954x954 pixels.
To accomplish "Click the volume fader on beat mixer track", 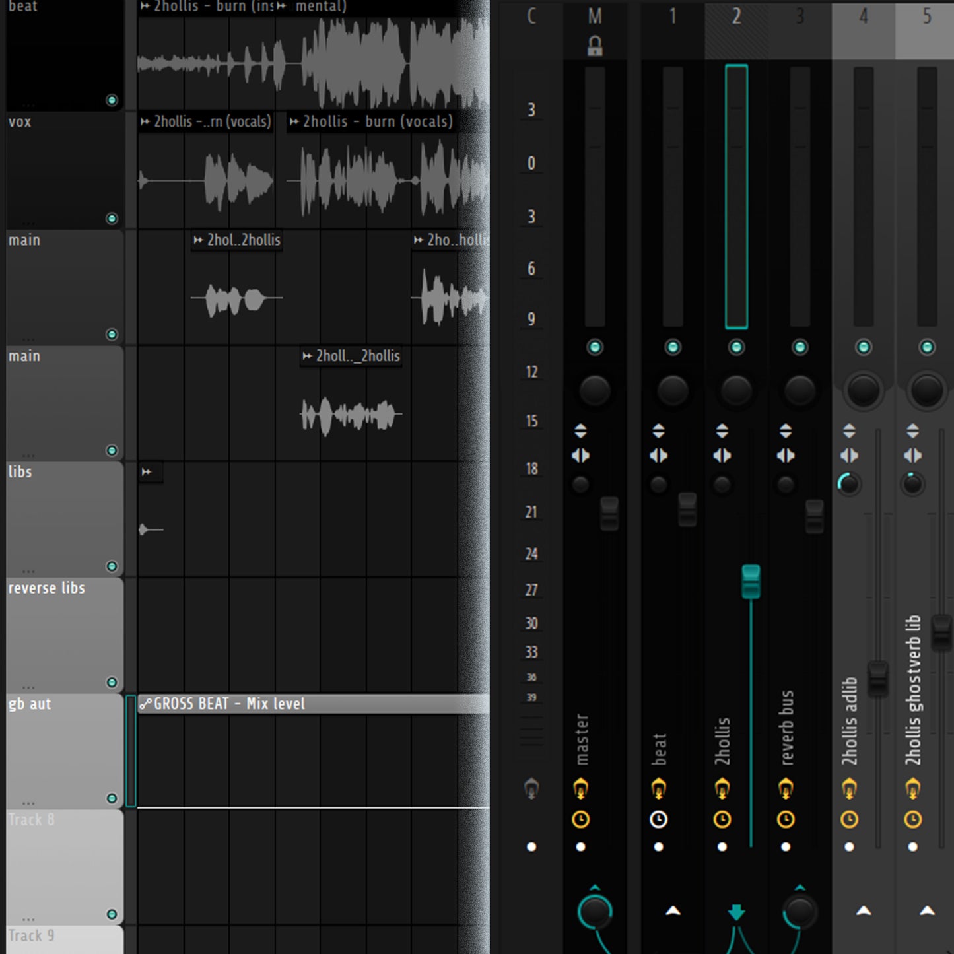I will click(x=687, y=509).
